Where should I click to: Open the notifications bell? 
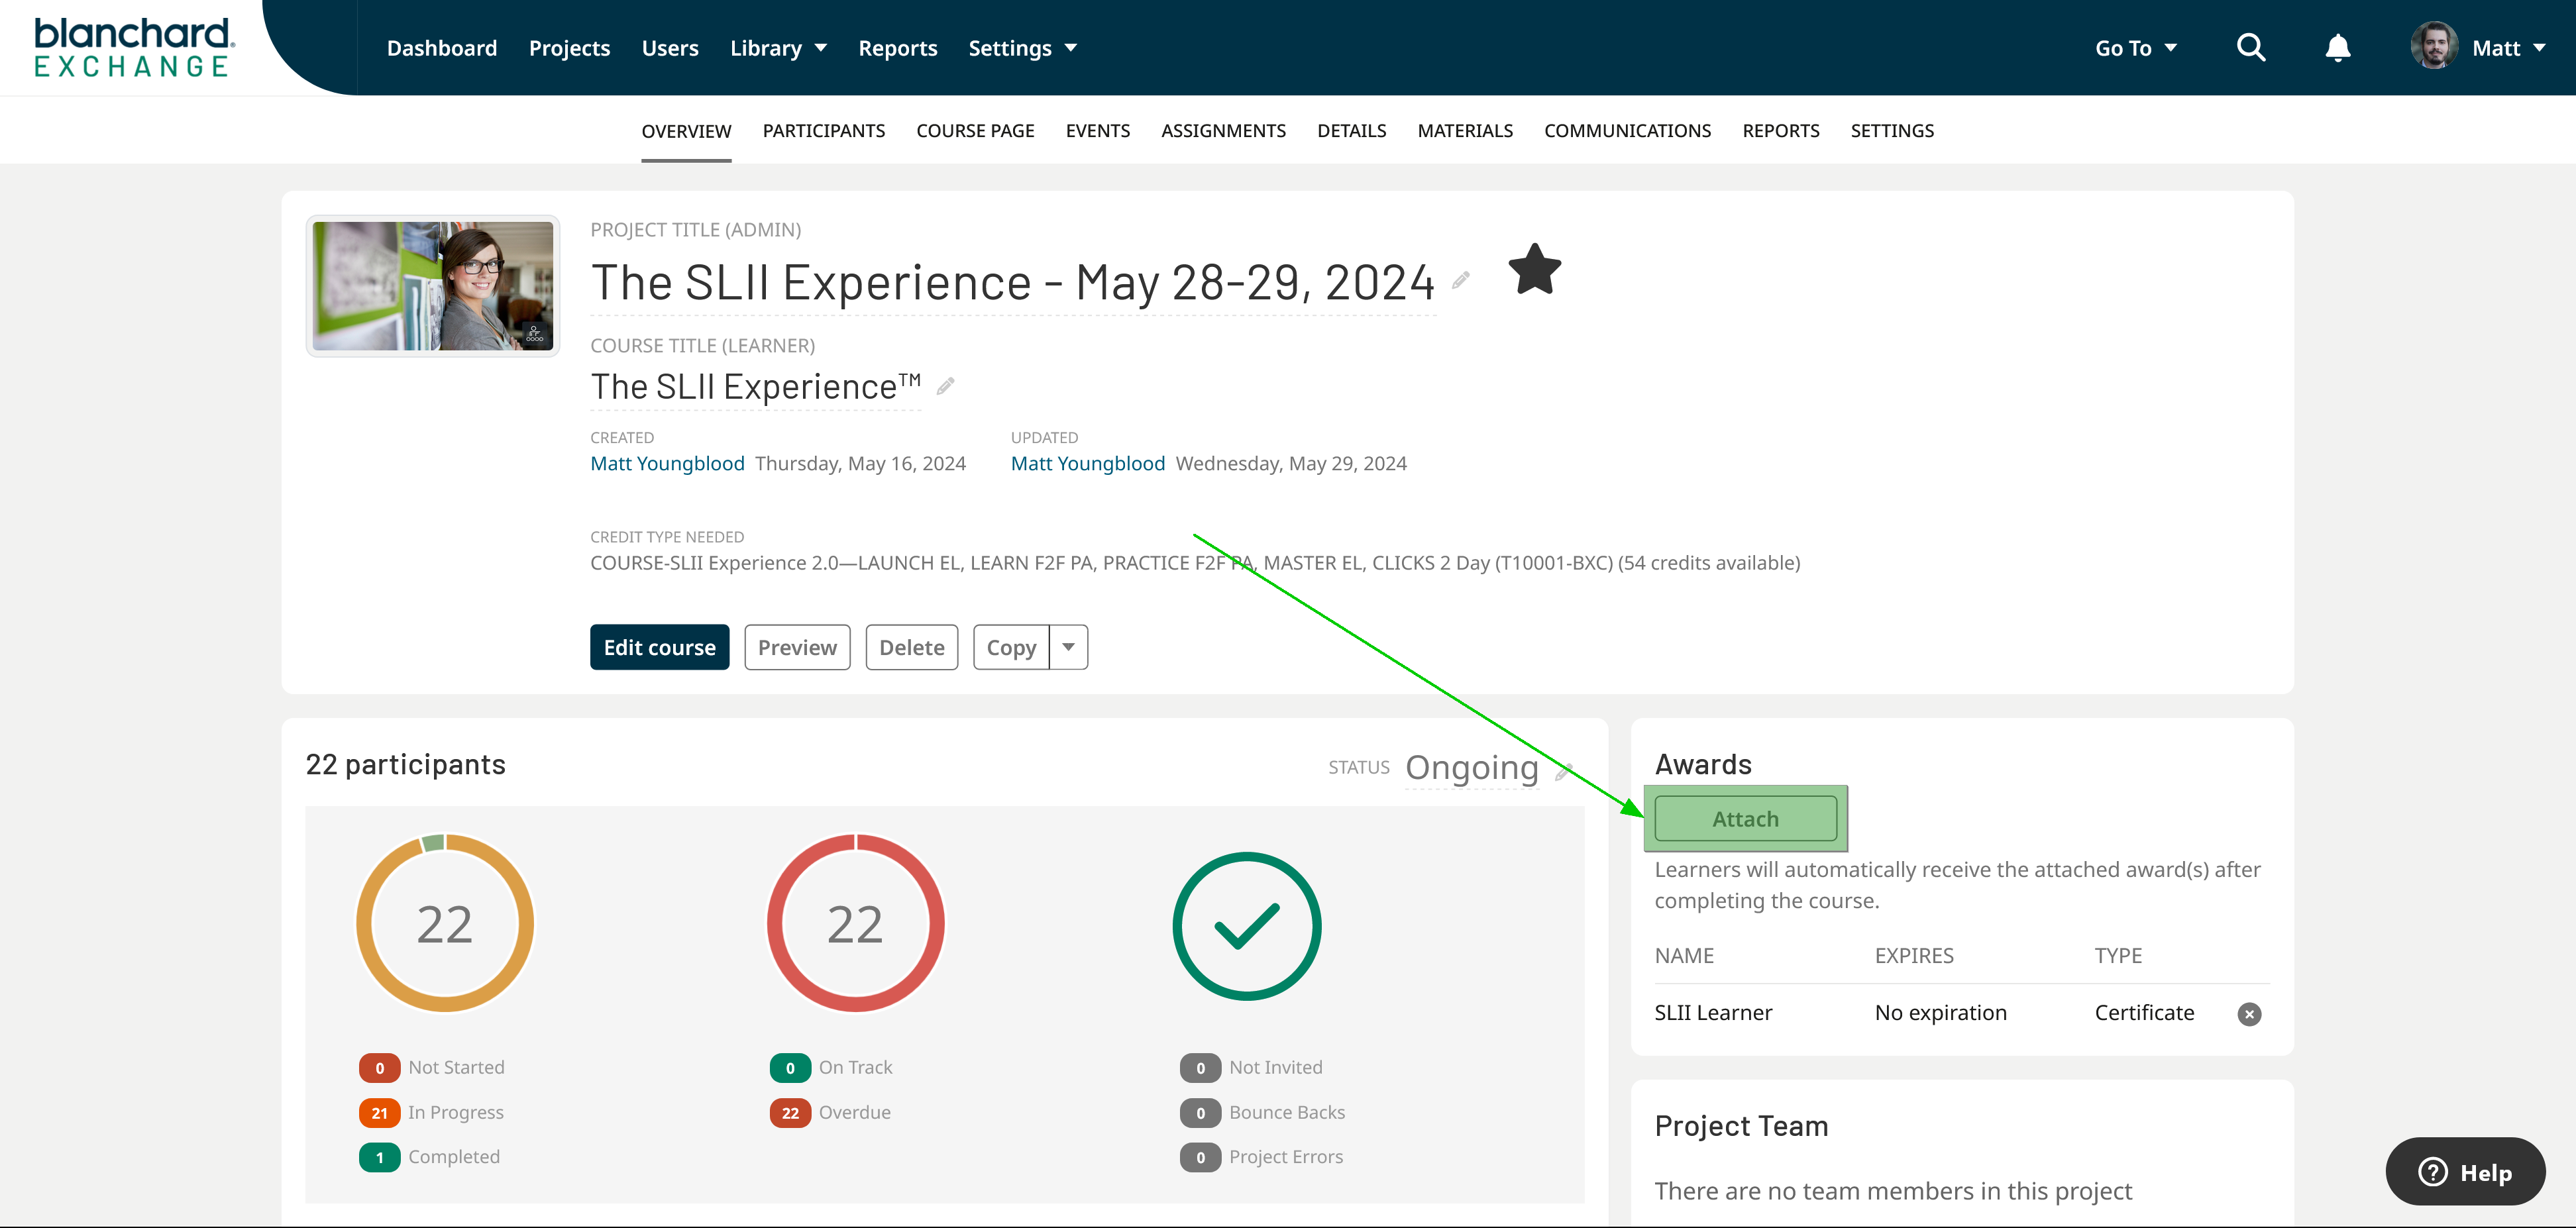[x=2337, y=48]
